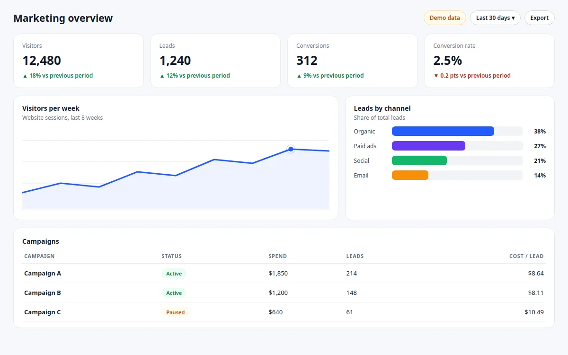
Task: Click the Website sessions, last 8 weeks subtitle
Action: tap(62, 117)
